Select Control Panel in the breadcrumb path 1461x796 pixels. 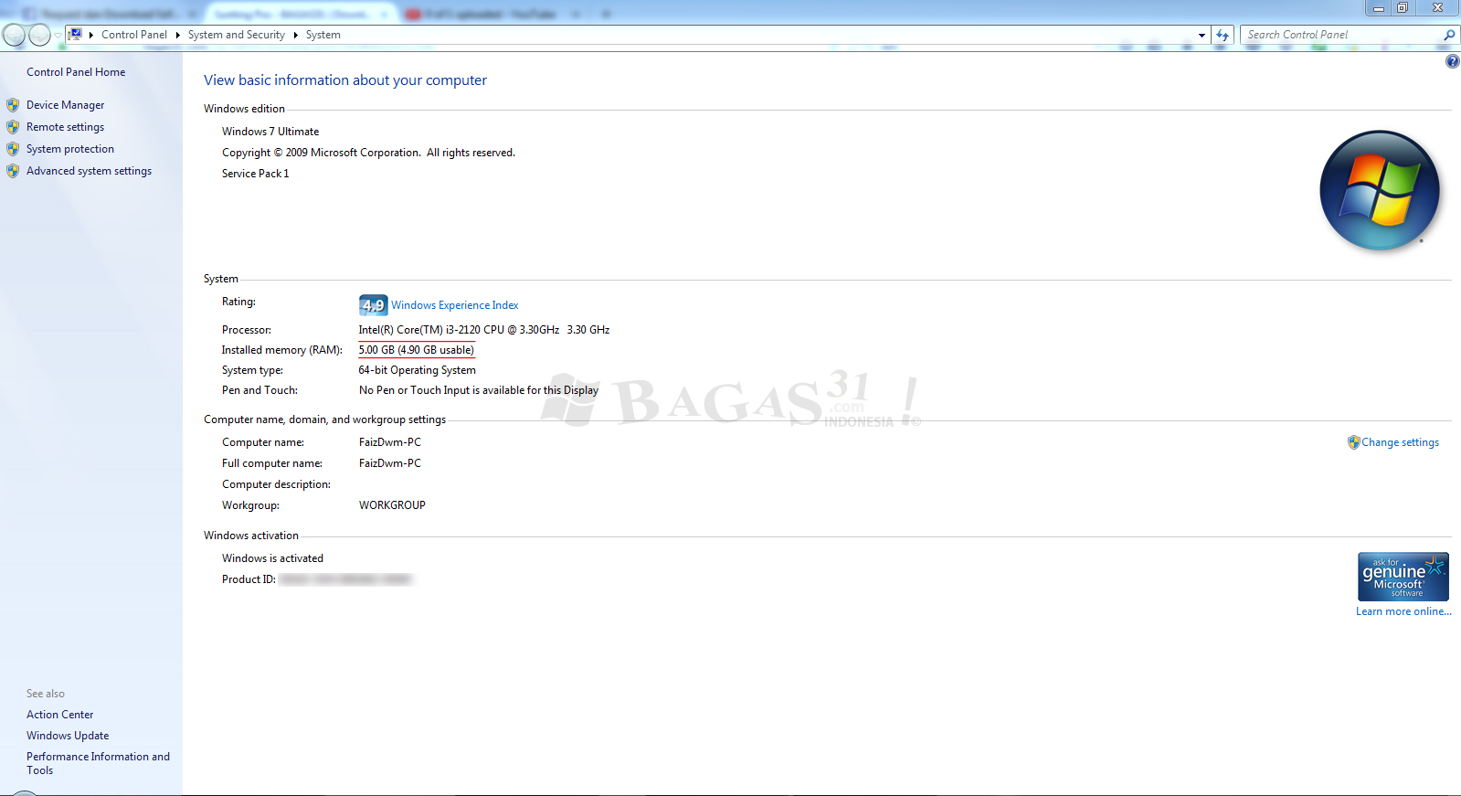click(x=134, y=35)
